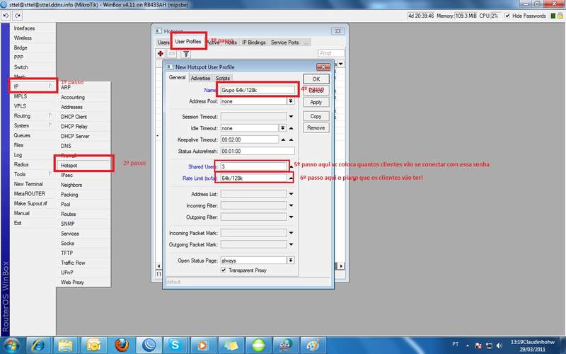Open the Windows Start menu orb
The width and height of the screenshot is (566, 354).
click(12, 346)
